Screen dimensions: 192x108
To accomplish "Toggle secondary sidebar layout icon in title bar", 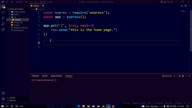I will tap(168, 2).
